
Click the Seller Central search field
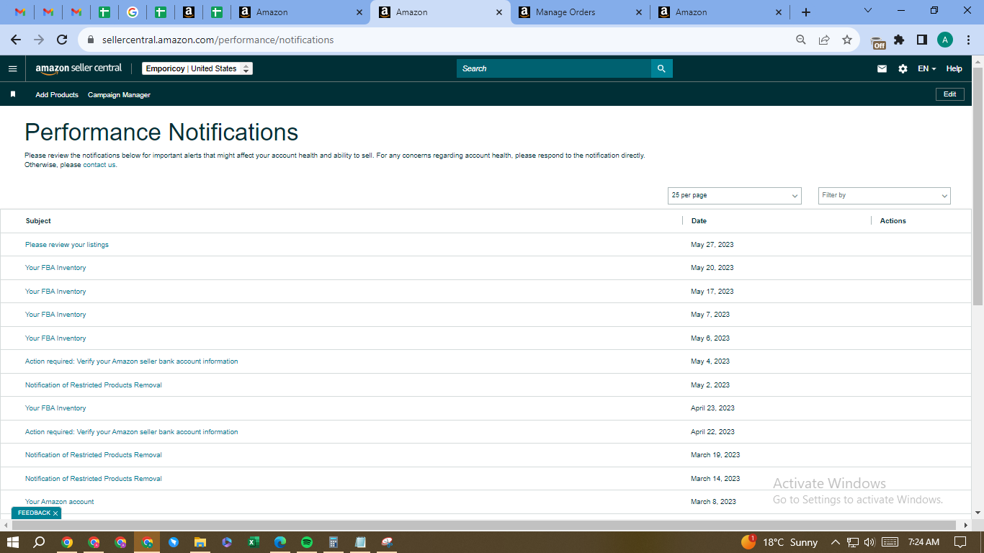(x=554, y=68)
